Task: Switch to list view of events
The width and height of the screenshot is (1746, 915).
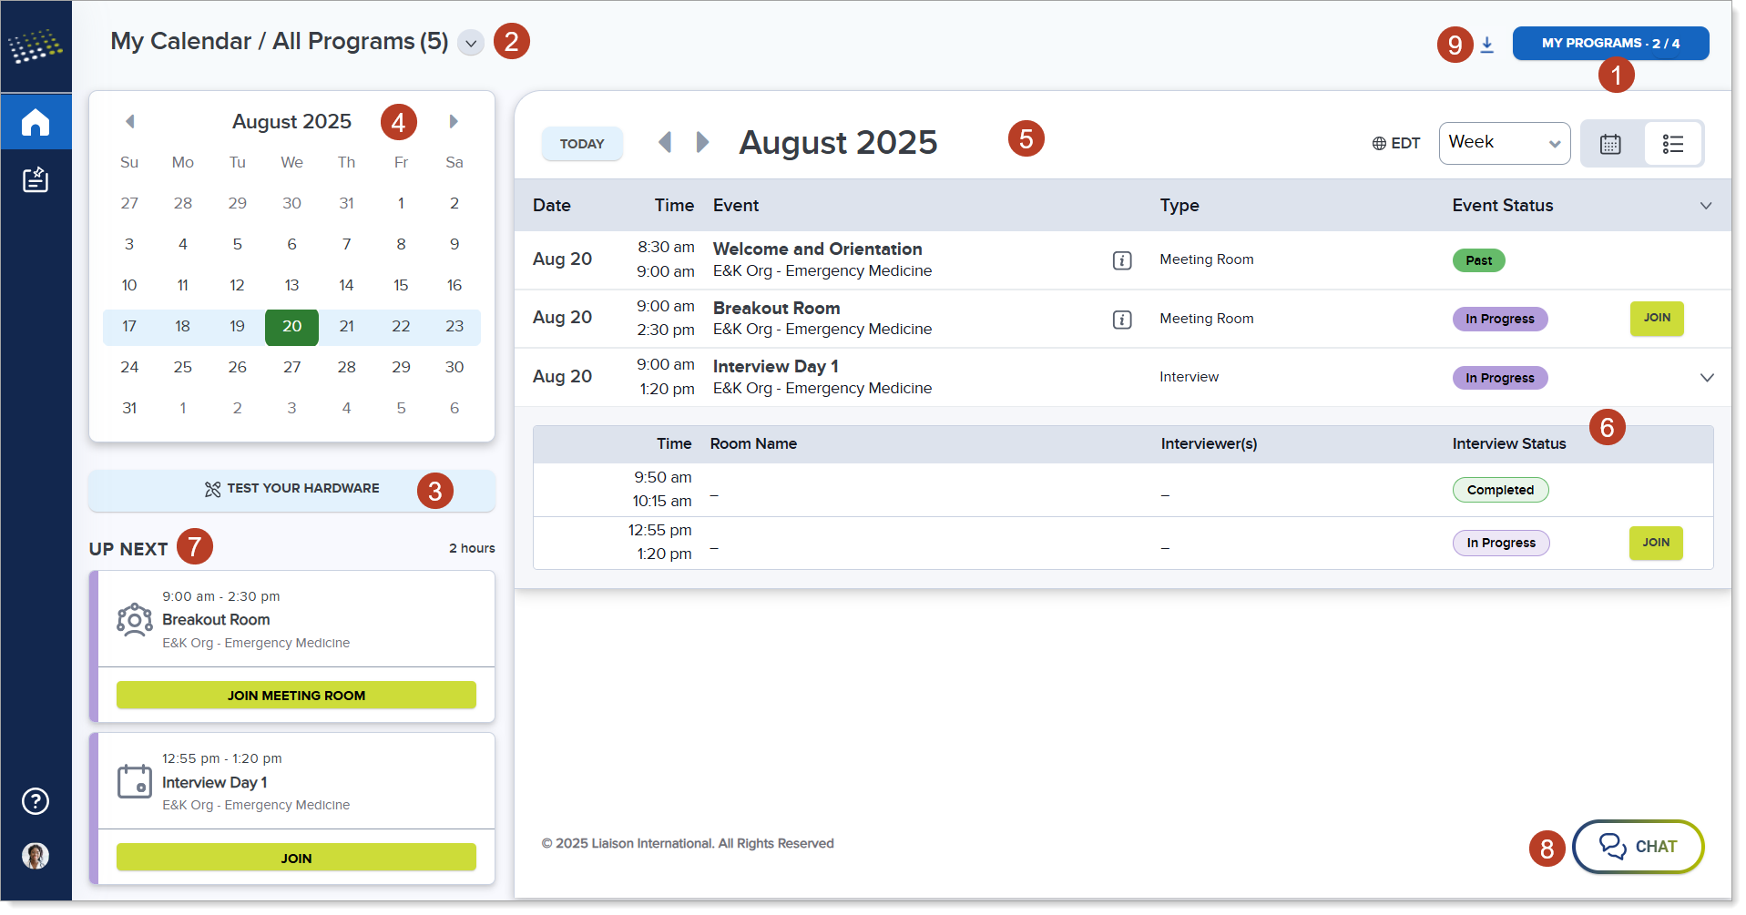Action: [1673, 143]
